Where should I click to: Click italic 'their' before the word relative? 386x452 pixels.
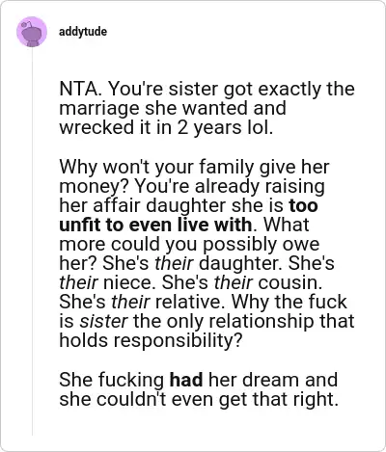point(130,302)
